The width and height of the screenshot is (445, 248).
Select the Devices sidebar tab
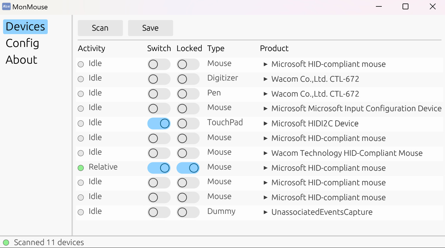point(25,27)
